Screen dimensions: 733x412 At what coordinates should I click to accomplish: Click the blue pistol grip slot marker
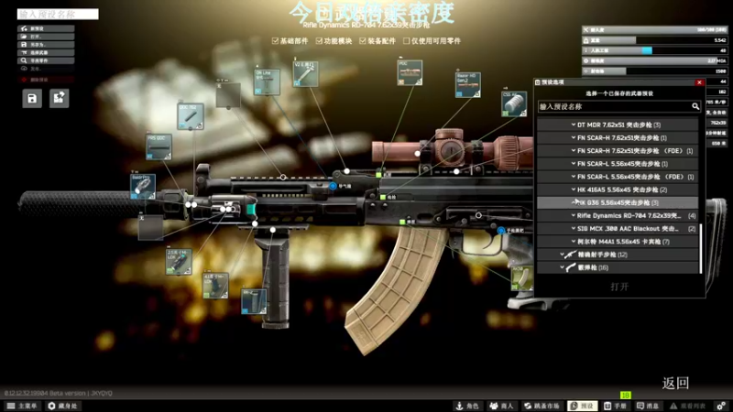tap(500, 231)
